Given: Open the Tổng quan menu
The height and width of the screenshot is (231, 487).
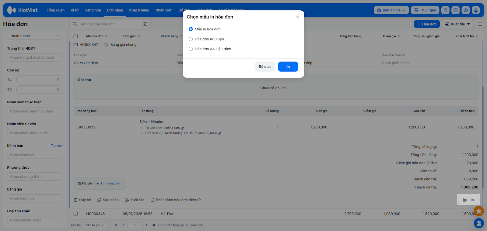Looking at the screenshot, I should [x=56, y=10].
